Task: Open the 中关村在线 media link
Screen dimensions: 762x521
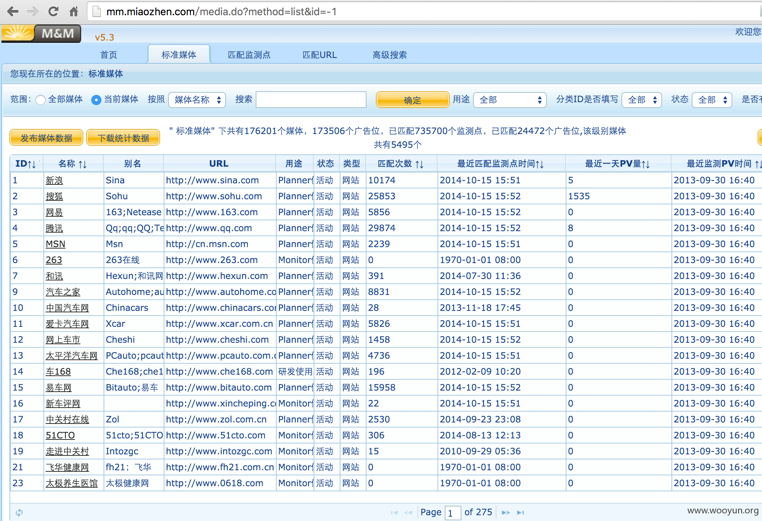Action: (x=67, y=420)
